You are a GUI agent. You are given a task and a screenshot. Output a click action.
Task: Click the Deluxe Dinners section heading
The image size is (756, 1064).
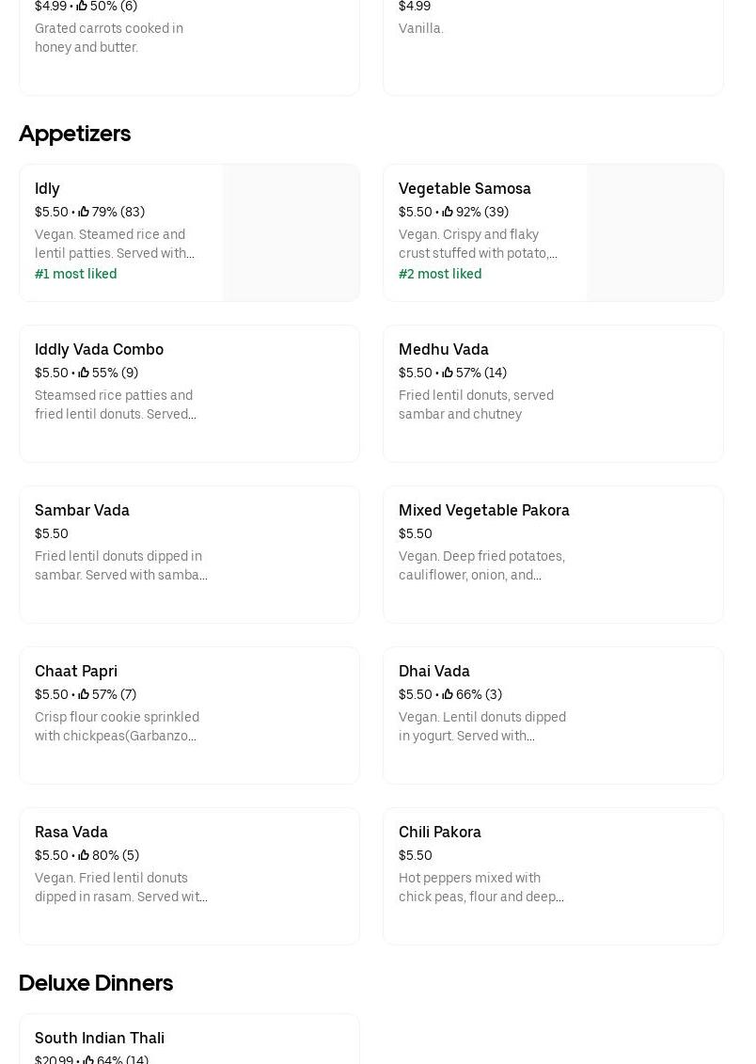[x=96, y=982]
